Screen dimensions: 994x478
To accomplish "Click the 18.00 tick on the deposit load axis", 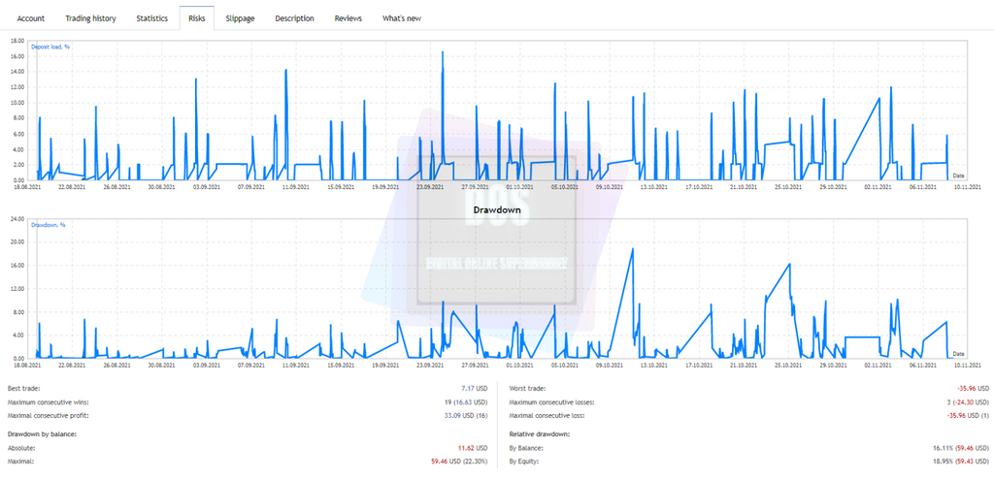I will coord(17,41).
